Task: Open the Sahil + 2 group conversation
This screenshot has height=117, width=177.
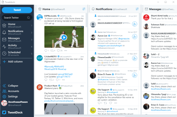Action: [159, 56]
